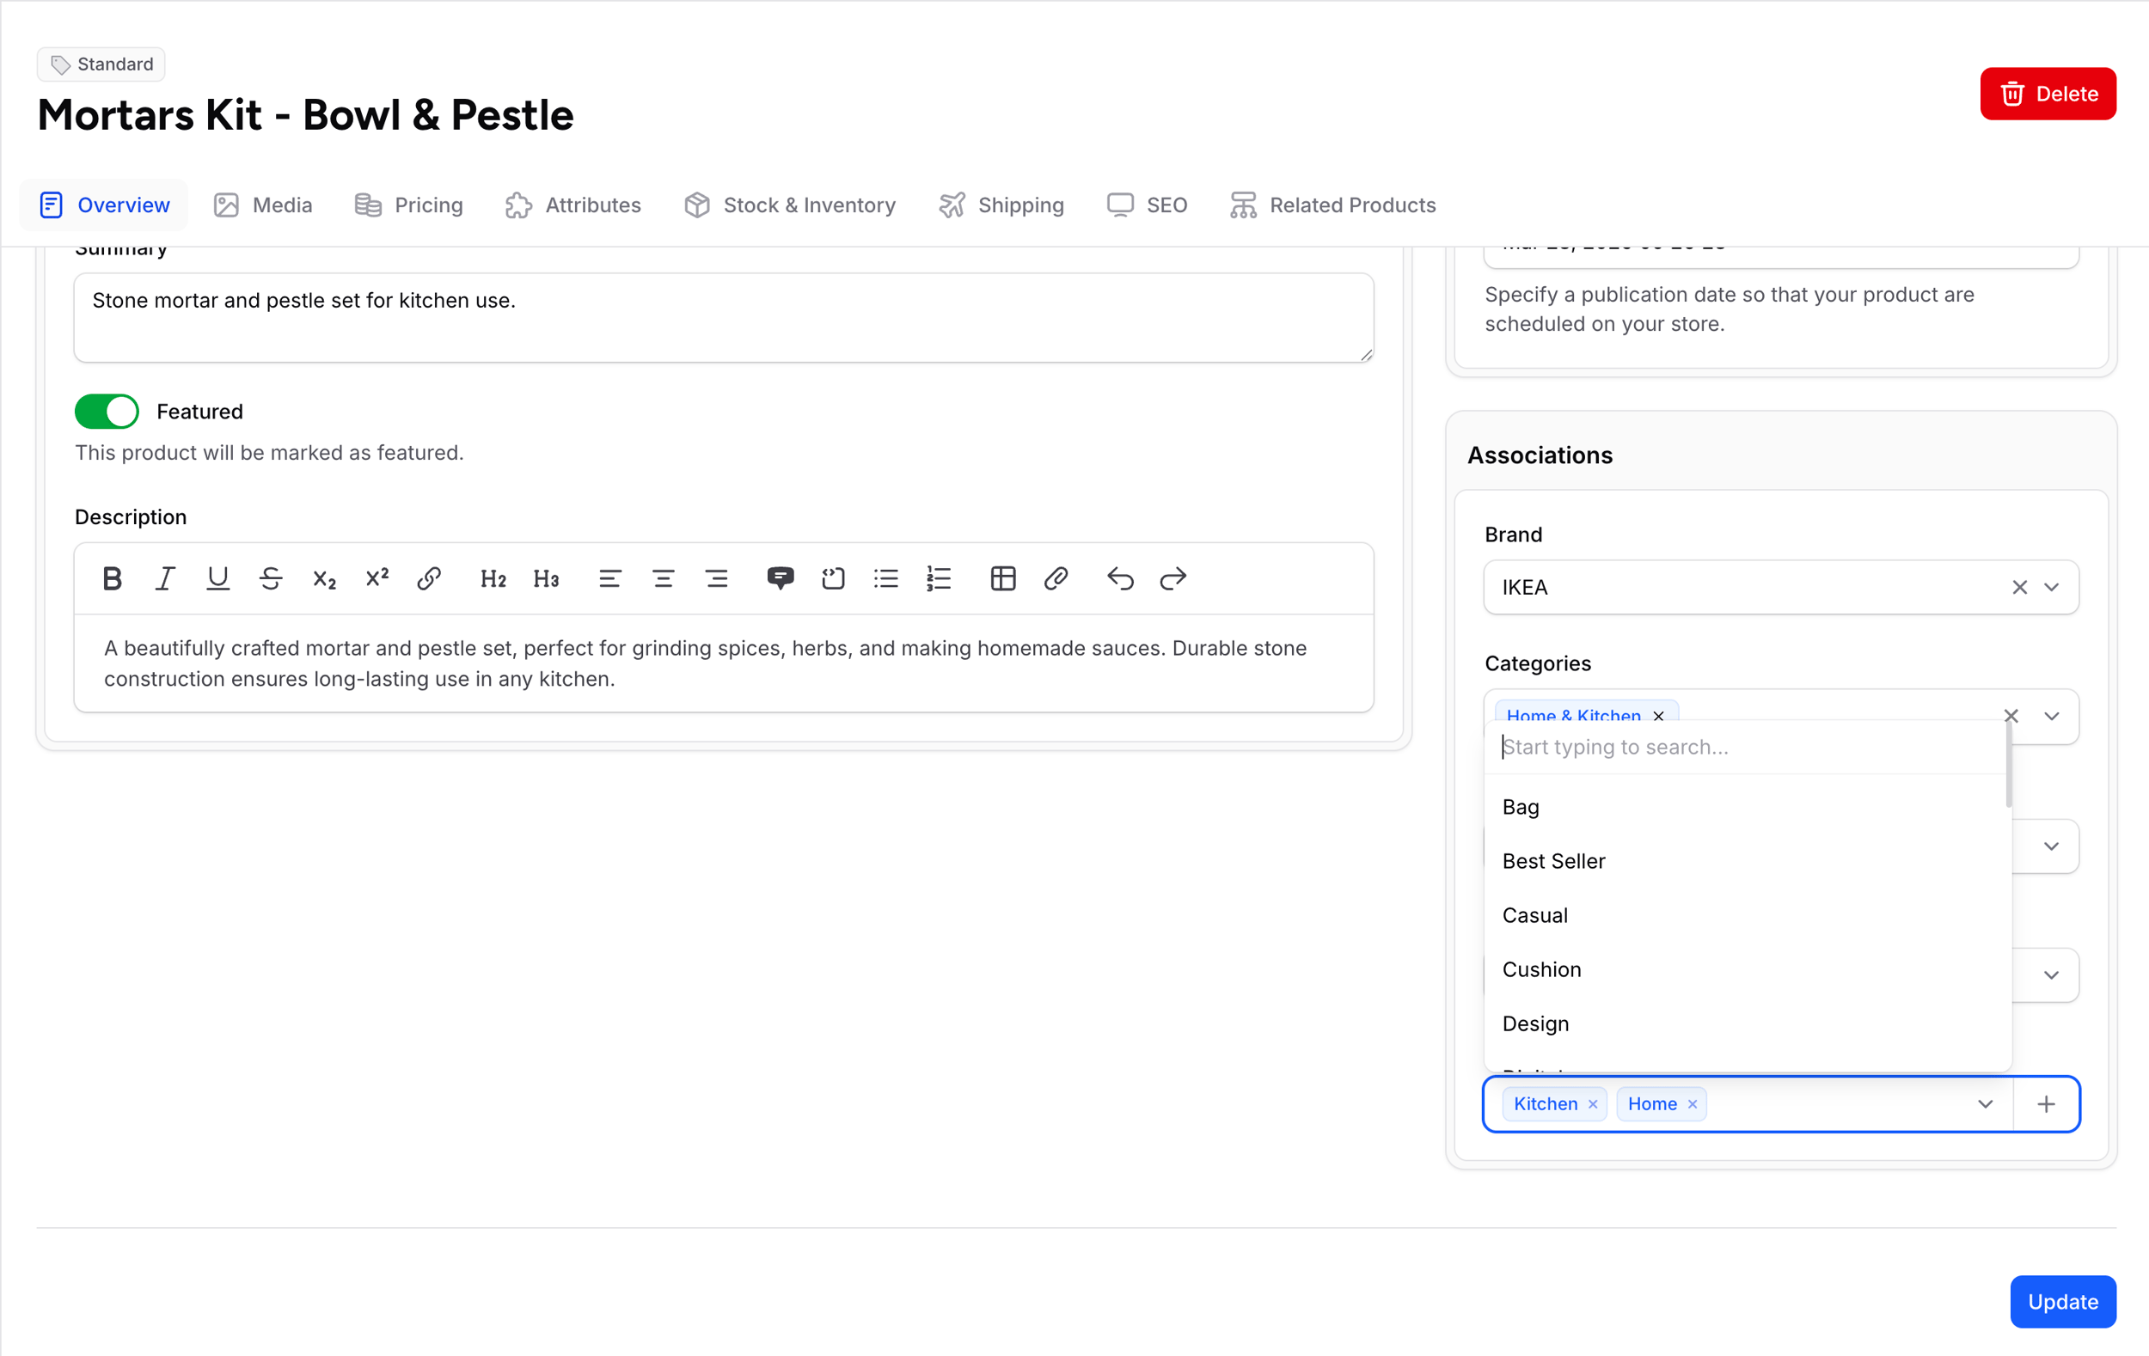Insert hyperlink in description

(x=429, y=579)
